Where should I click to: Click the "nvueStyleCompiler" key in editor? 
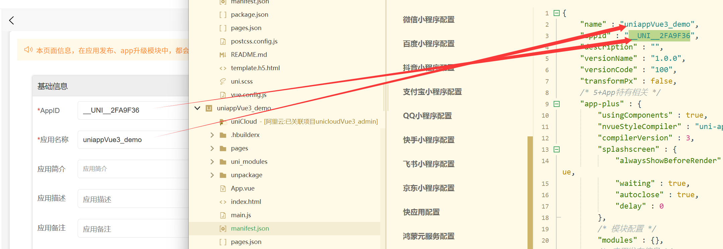[639, 127]
